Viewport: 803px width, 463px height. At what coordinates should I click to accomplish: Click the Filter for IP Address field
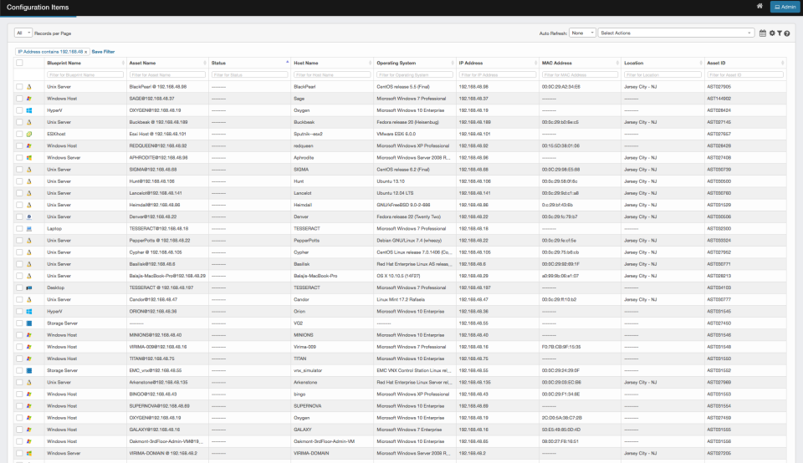click(x=497, y=74)
